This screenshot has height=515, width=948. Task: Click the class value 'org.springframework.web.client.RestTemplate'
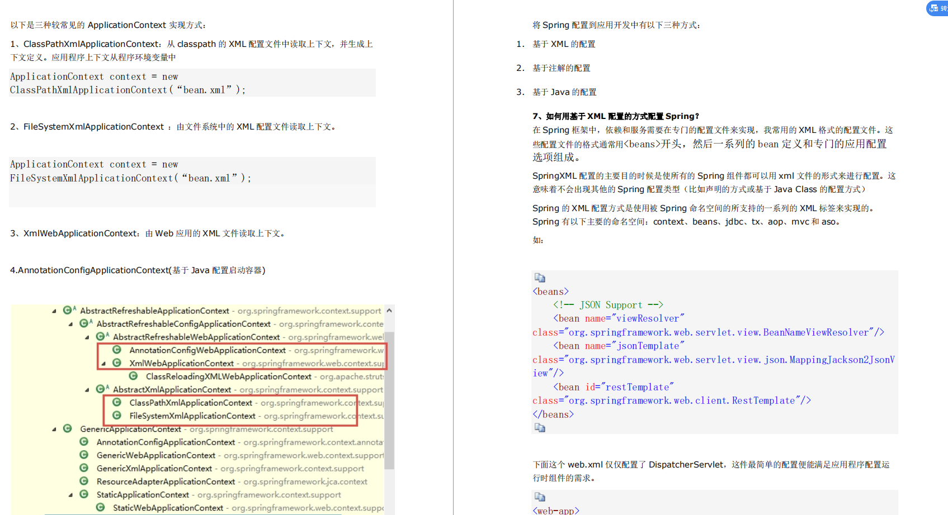682,400
